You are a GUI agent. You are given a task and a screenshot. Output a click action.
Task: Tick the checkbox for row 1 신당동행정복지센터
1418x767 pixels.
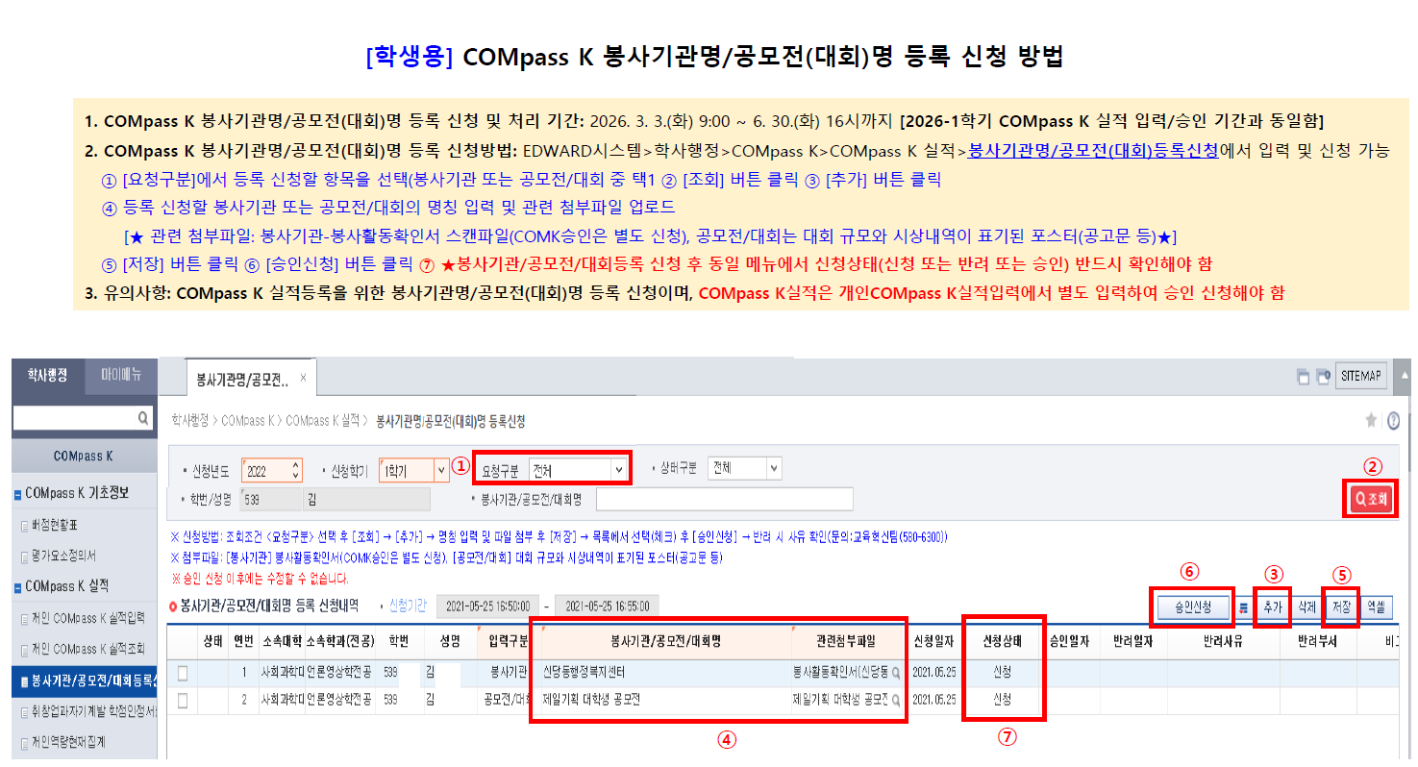pos(183,673)
